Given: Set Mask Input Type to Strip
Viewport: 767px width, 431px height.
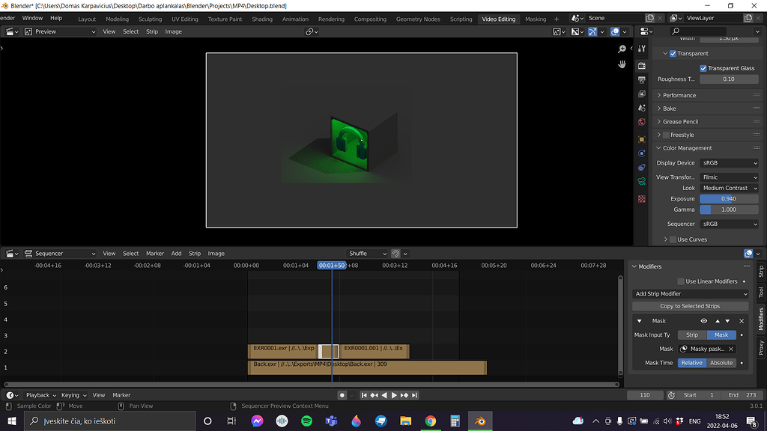Looking at the screenshot, I should 692,335.
